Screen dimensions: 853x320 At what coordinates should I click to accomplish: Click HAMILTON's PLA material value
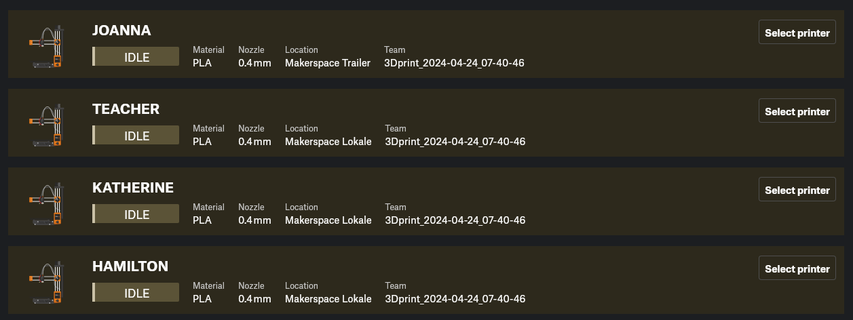[x=202, y=299]
